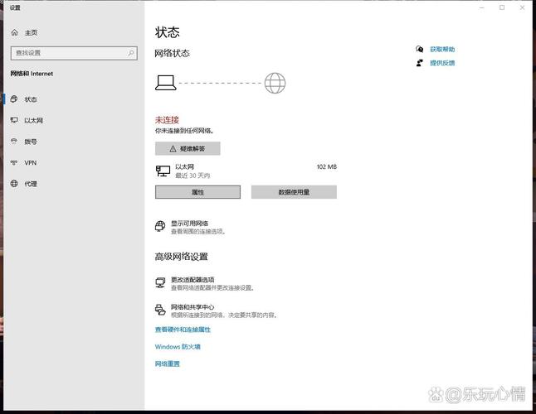Viewport: 536px width, 414px height.
Task: Minimize the settings window
Action: pos(481,7)
